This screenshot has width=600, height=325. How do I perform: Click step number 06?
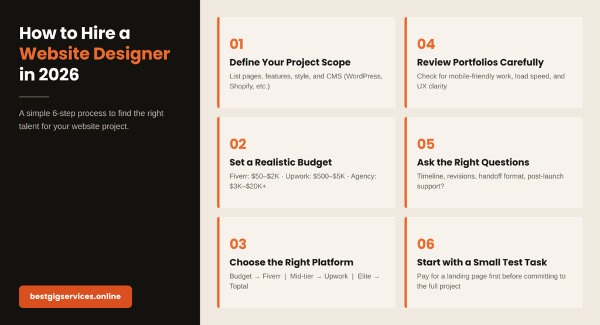pyautogui.click(x=425, y=244)
